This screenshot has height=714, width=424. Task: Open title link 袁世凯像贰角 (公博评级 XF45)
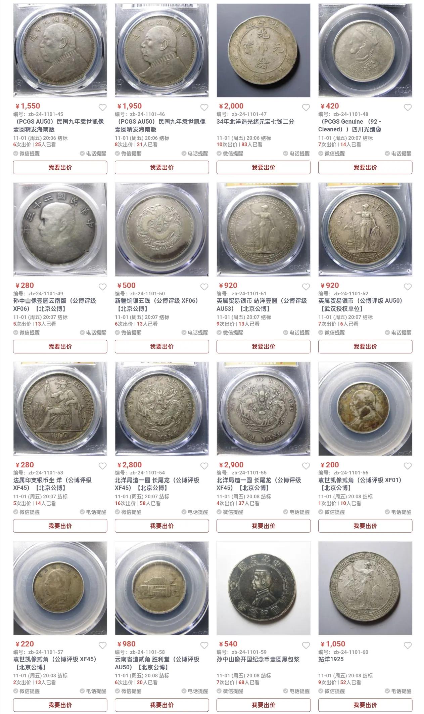pyautogui.click(x=55, y=663)
